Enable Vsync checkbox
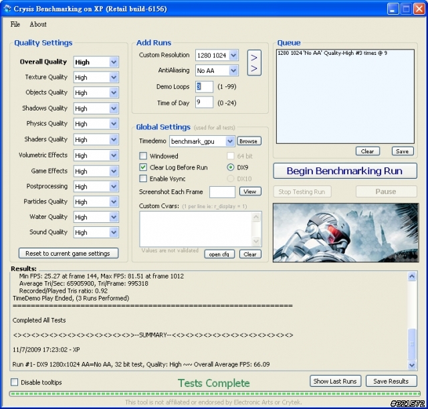The image size is (428, 409). click(143, 179)
